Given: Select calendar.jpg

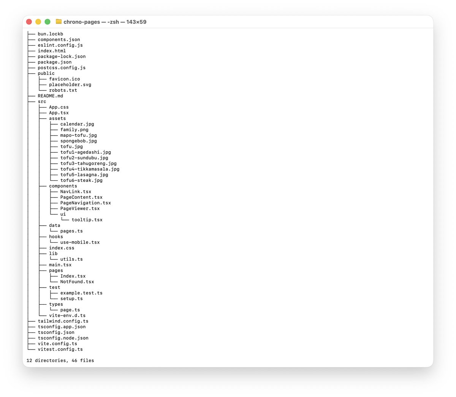Looking at the screenshot, I should pyautogui.click(x=77, y=124).
